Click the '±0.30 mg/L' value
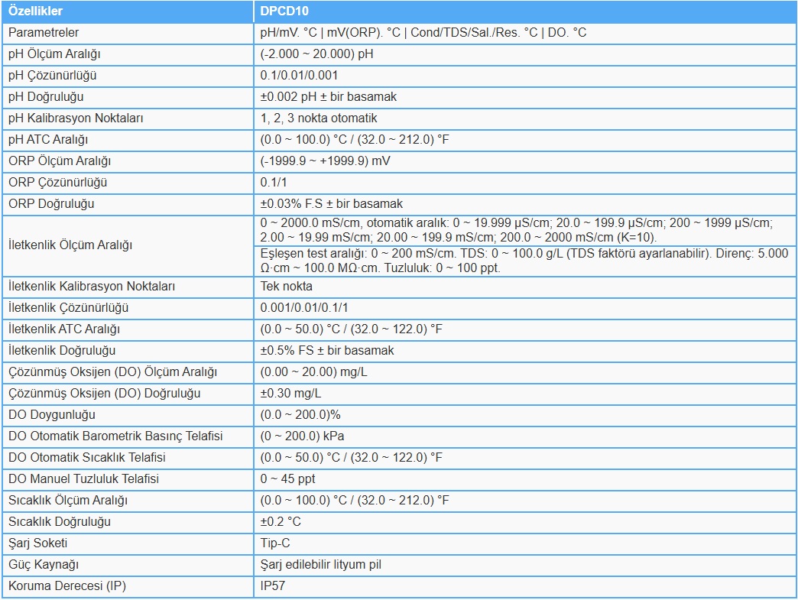This screenshot has height=600, width=798. (290, 393)
